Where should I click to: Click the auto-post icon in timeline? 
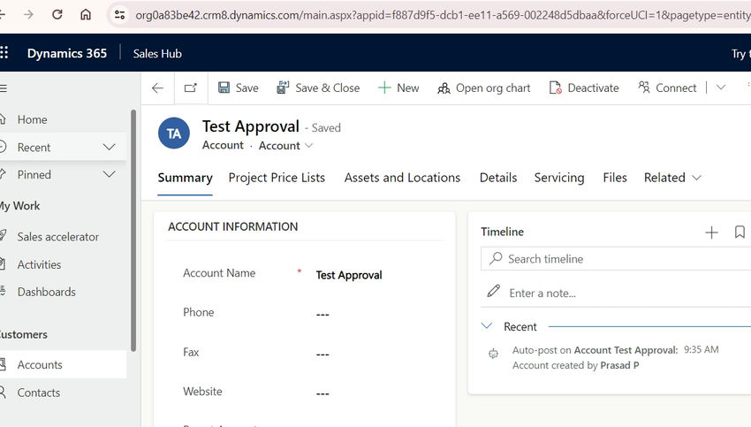pos(493,355)
